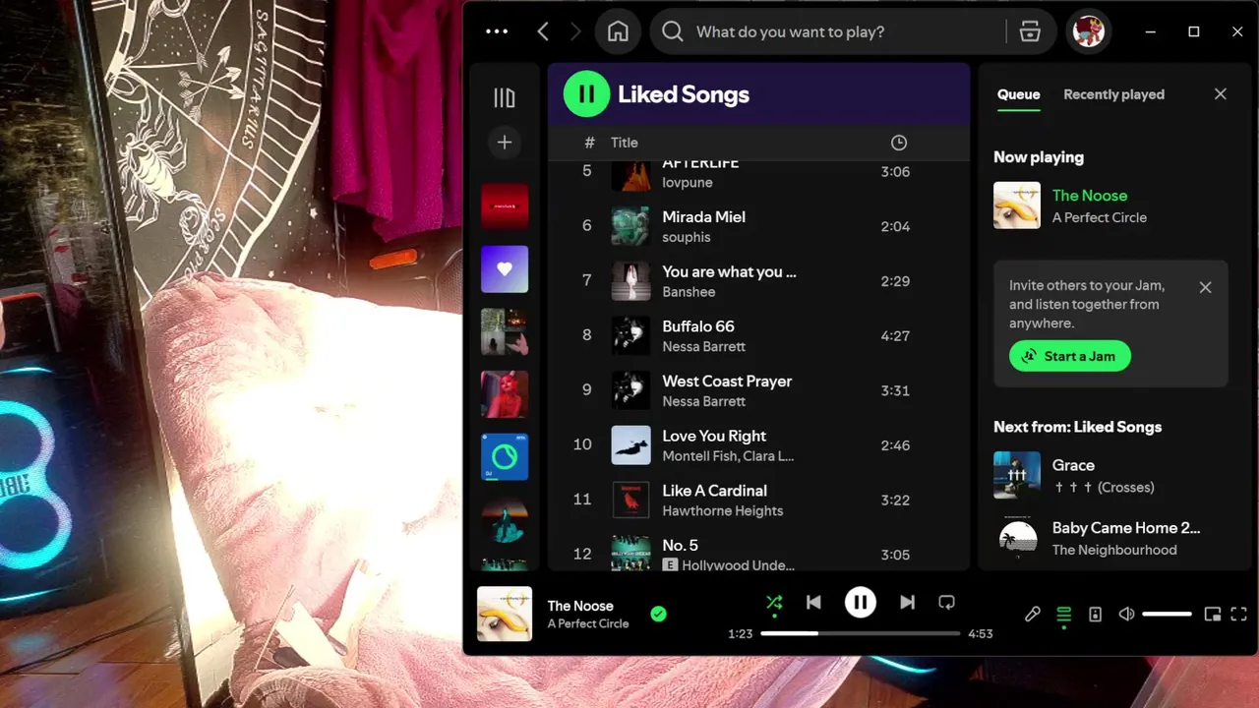Open the Hawthorne Heights artist link
This screenshot has width=1259, height=708.
(x=723, y=511)
